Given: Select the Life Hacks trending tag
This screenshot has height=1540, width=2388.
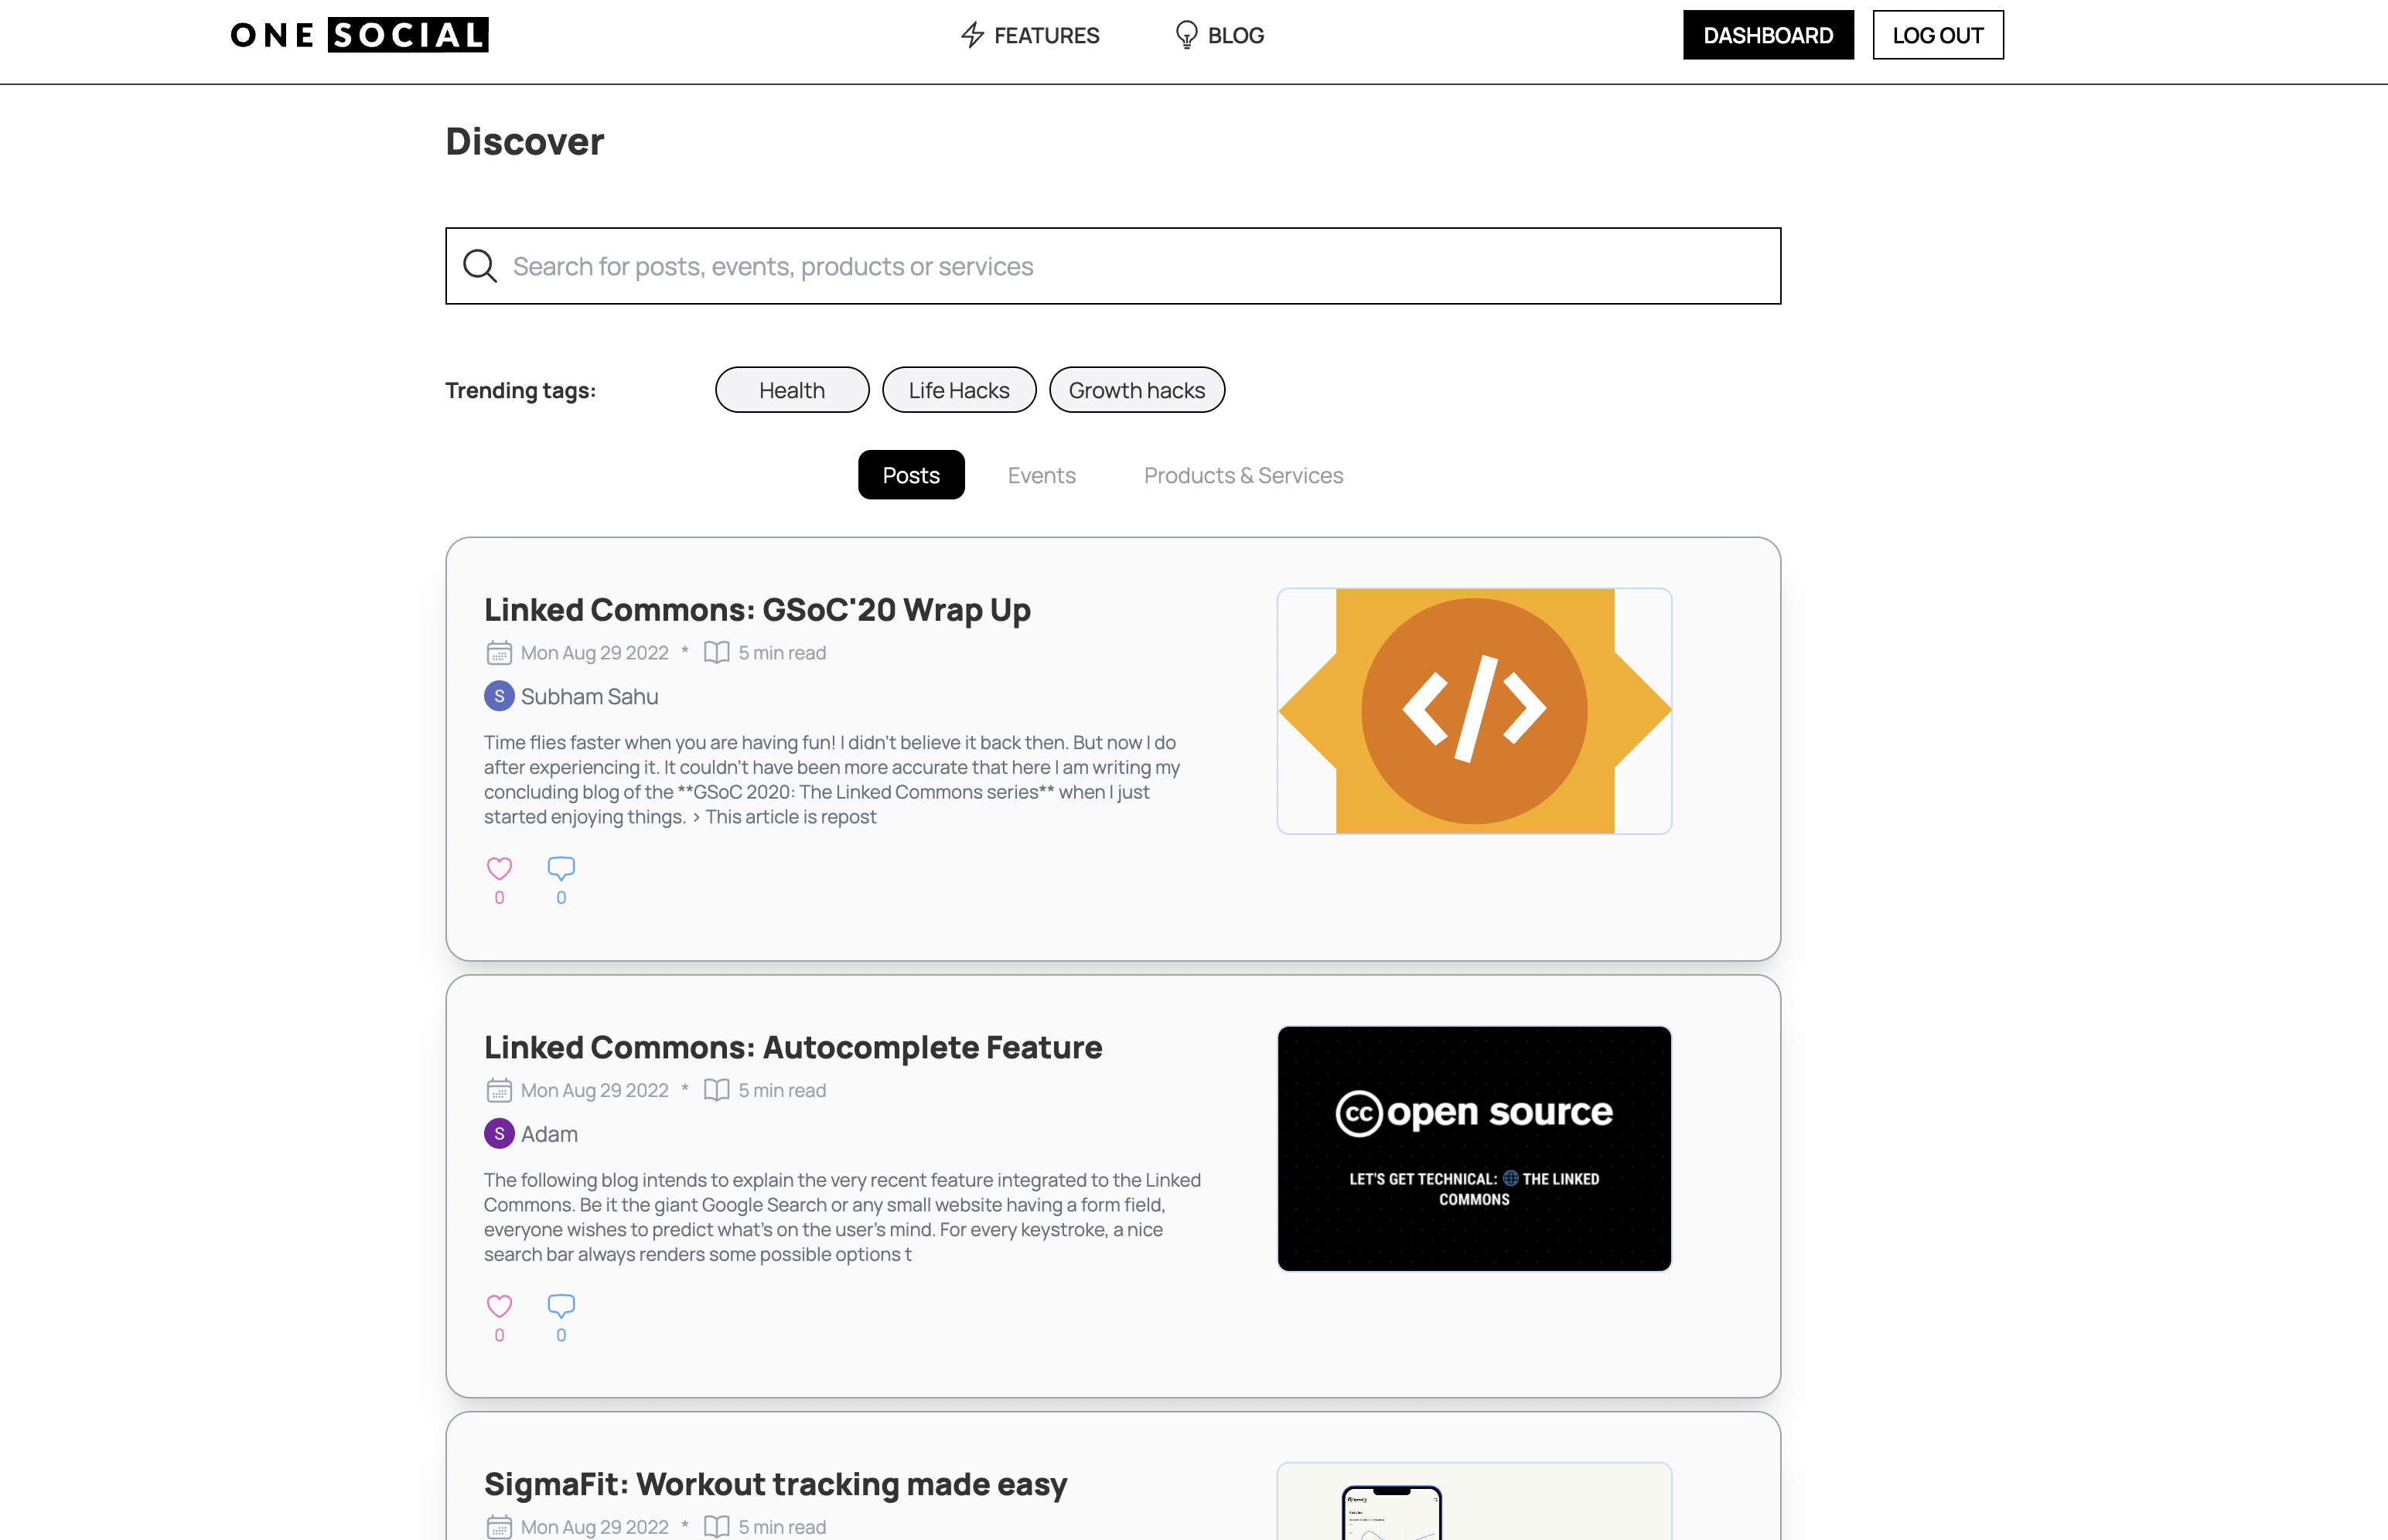Looking at the screenshot, I should pos(959,390).
